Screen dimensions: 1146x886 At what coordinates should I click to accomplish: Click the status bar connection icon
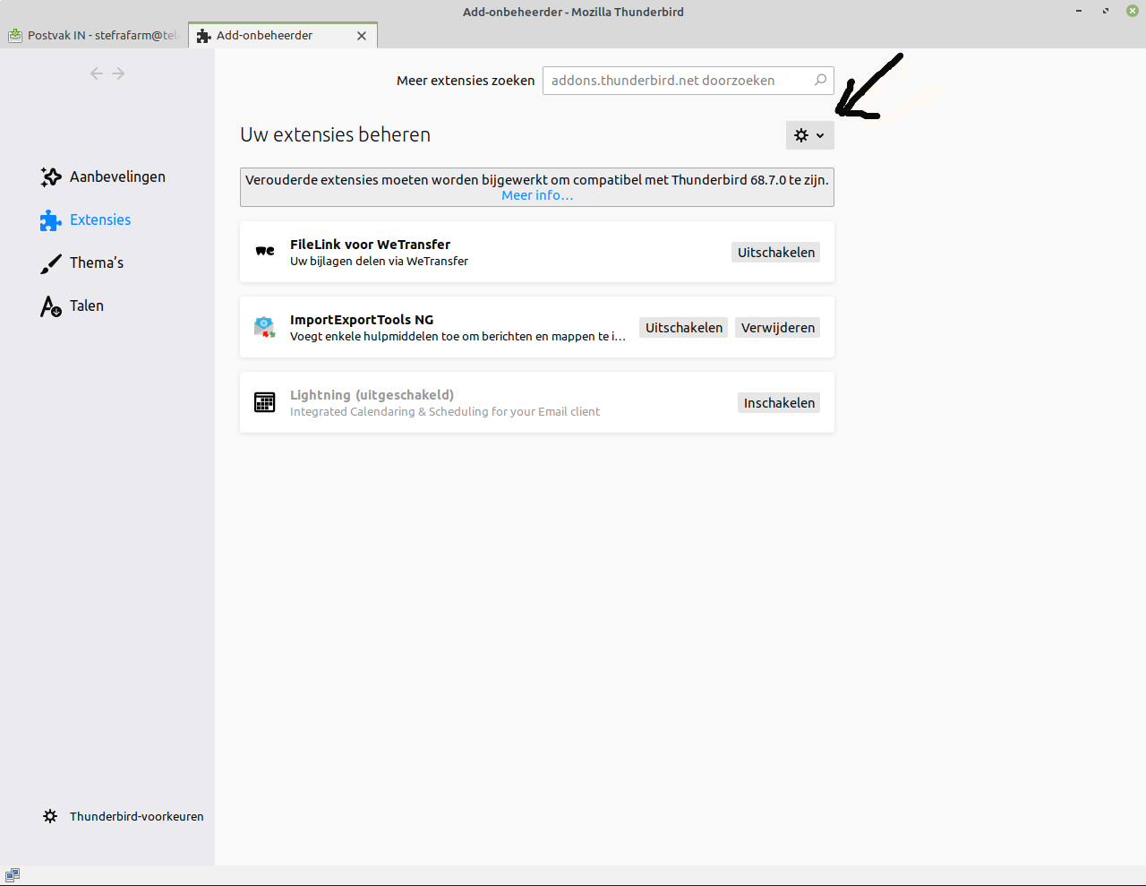13,875
